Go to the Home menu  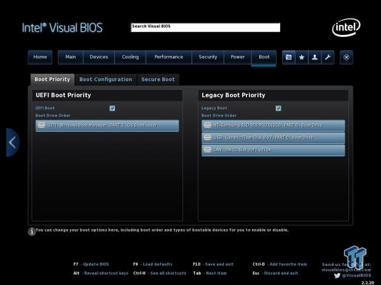40,57
